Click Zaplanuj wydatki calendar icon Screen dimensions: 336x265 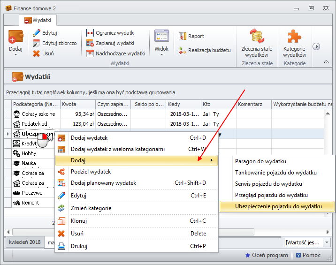(x=90, y=43)
